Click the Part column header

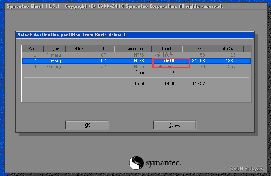33,49
